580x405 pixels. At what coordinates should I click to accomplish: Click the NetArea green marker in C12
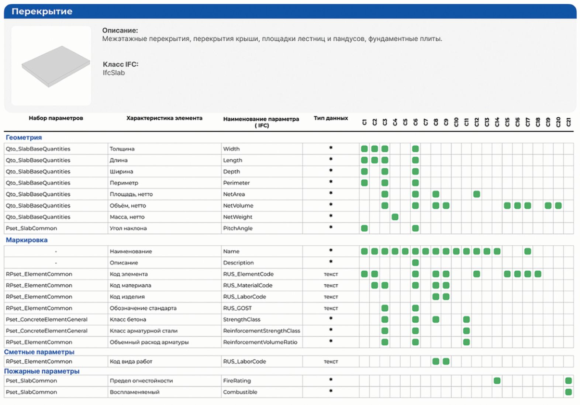(477, 194)
